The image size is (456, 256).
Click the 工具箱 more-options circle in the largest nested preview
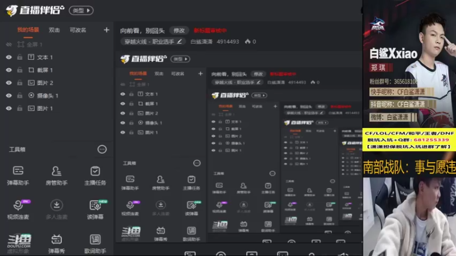[197, 163]
